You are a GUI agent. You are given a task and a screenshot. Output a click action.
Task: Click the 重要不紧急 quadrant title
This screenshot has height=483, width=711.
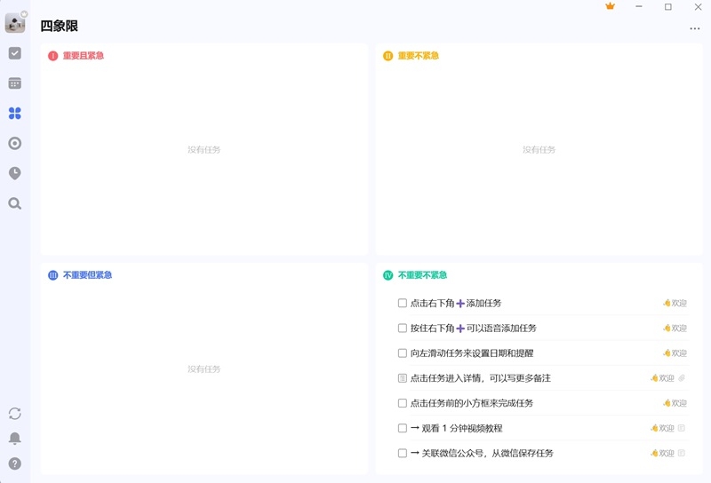[x=418, y=56]
